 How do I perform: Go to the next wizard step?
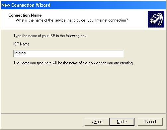click(122, 122)
